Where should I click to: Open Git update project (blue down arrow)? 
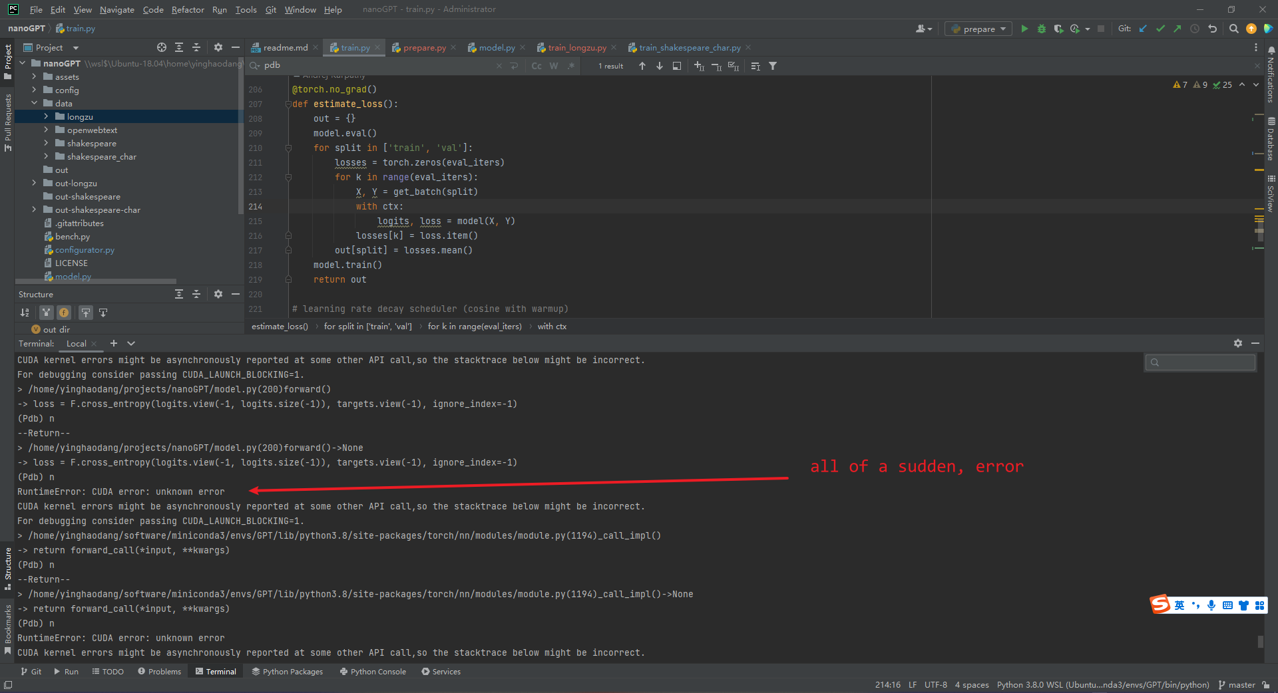(1143, 29)
